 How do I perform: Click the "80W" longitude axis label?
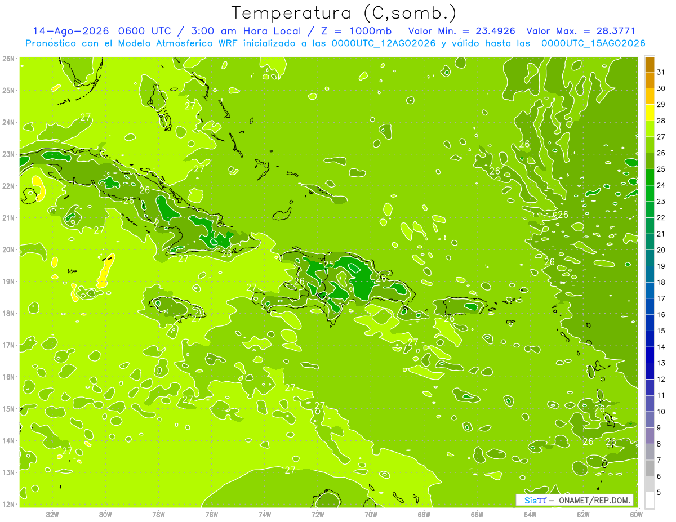(105, 515)
